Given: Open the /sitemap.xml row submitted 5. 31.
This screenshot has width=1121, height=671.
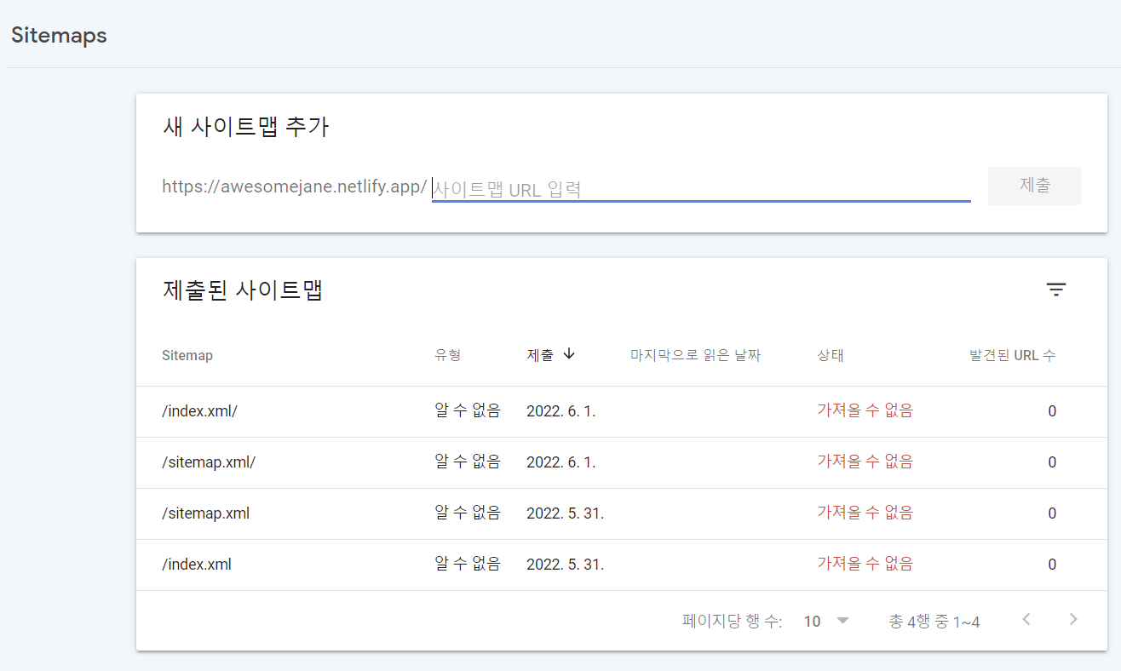Looking at the screenshot, I should click(x=622, y=513).
